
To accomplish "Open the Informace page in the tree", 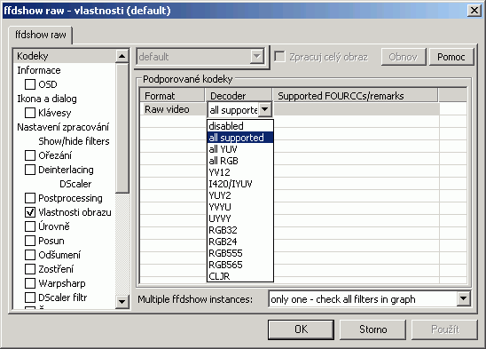I will coord(39,70).
